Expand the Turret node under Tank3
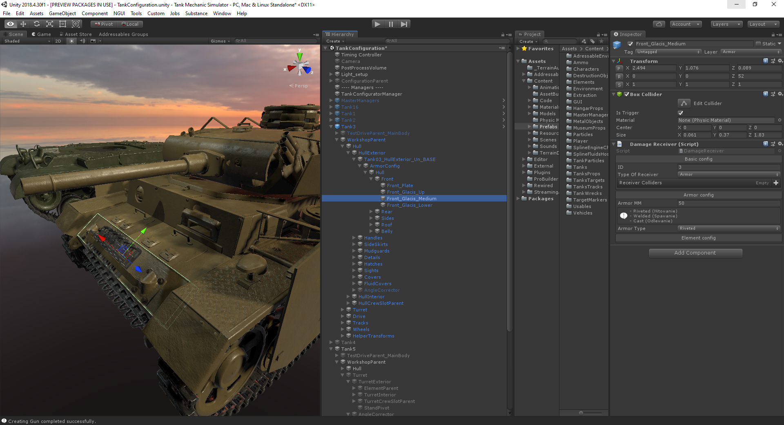Viewport: 784px width, 425px height. coord(343,310)
